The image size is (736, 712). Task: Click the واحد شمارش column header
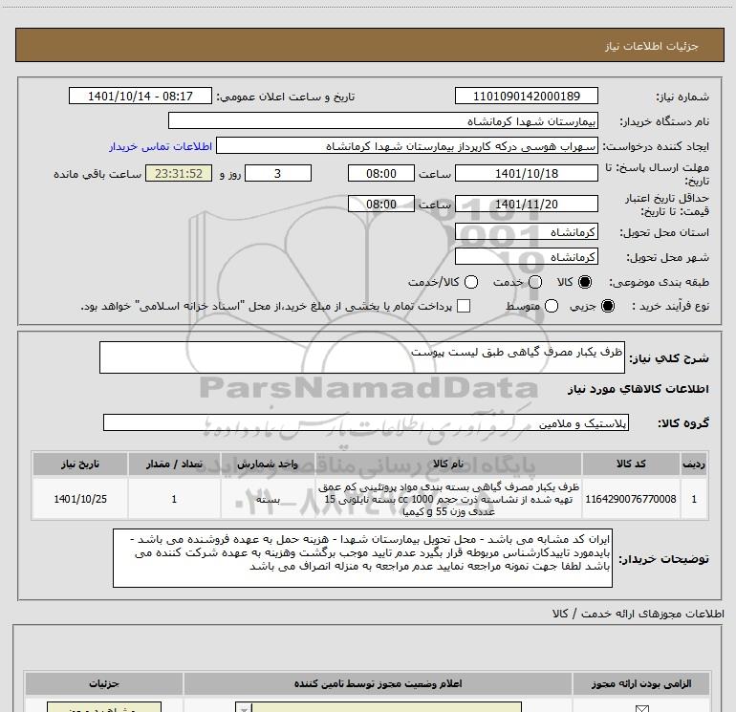point(268,464)
